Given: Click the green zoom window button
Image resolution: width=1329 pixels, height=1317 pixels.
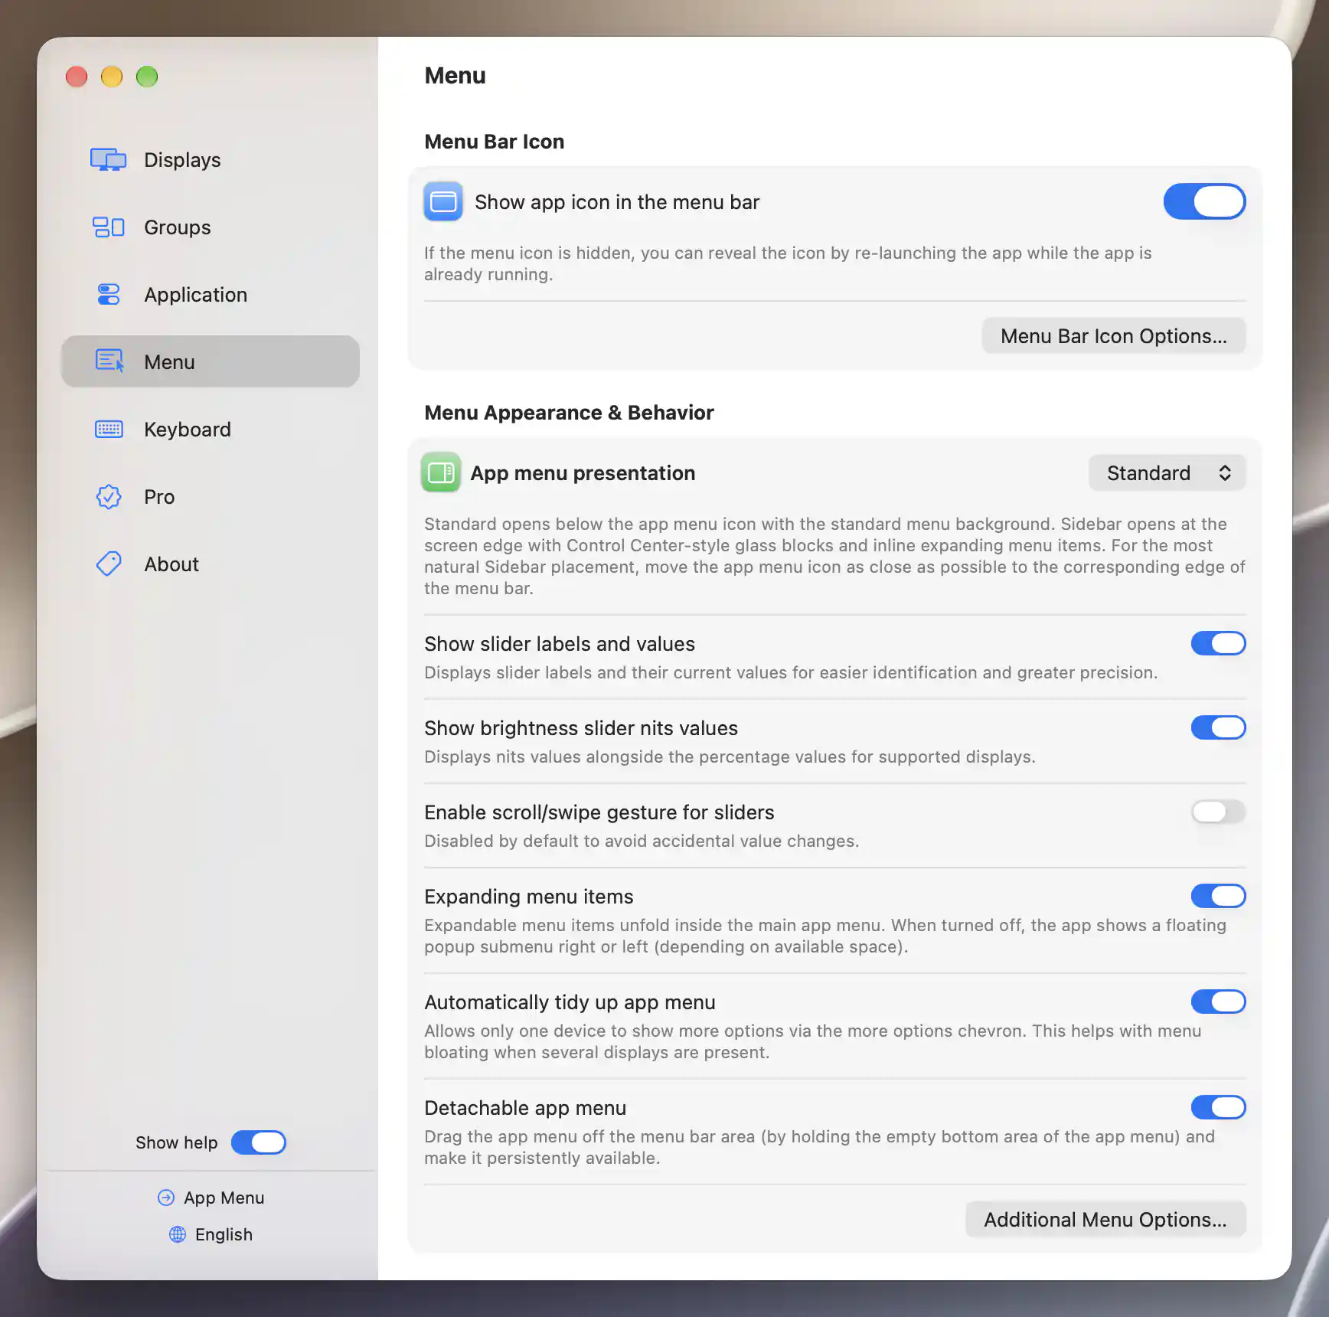Looking at the screenshot, I should pos(147,77).
